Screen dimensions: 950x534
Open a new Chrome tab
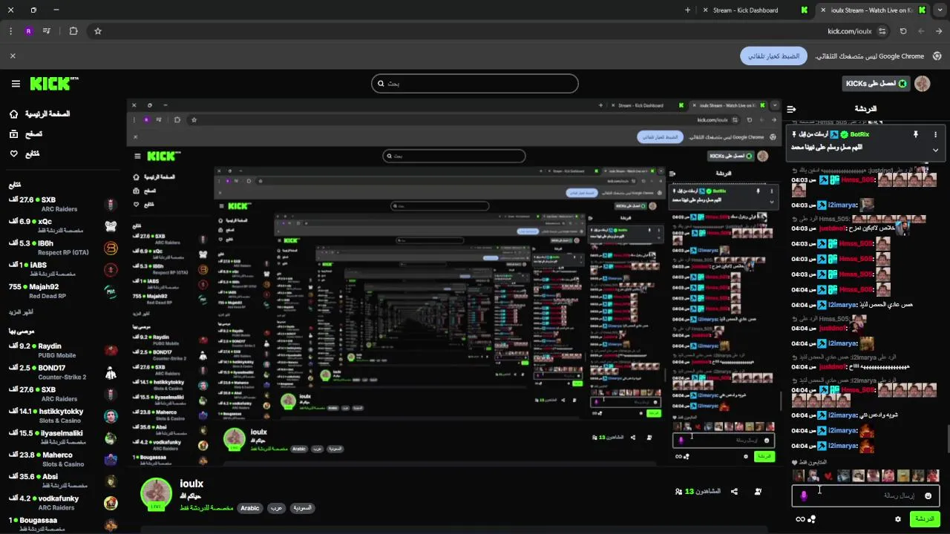(x=687, y=10)
